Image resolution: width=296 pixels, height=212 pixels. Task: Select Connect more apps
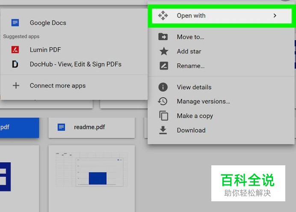pyautogui.click(x=74, y=86)
